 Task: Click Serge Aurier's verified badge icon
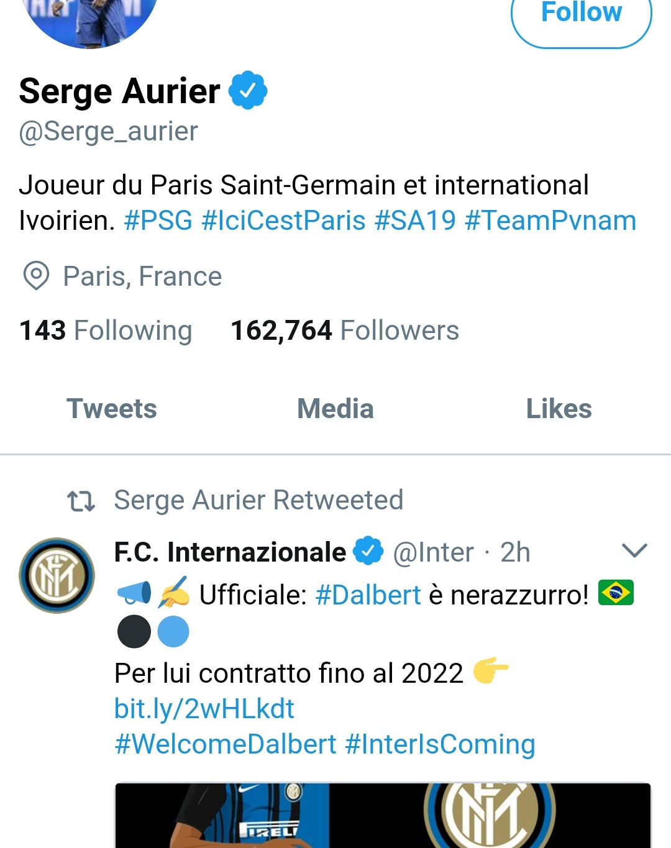coord(248,91)
